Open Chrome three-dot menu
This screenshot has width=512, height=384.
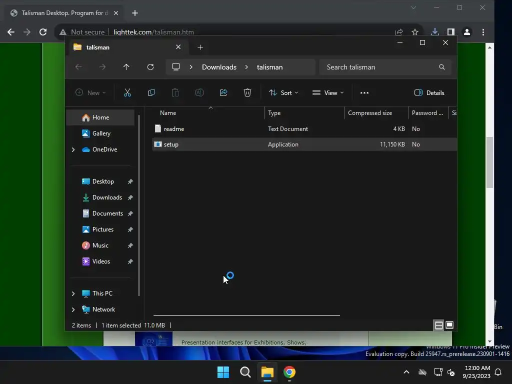click(x=483, y=32)
